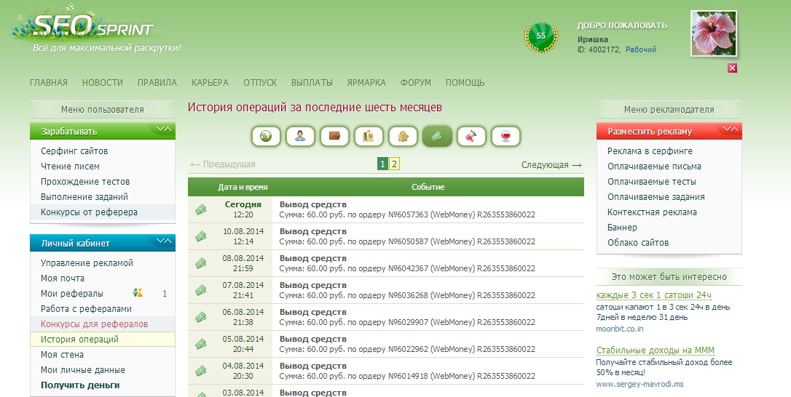Open the ГЛАВНАЯ menu item
This screenshot has height=397, width=791.
click(48, 83)
